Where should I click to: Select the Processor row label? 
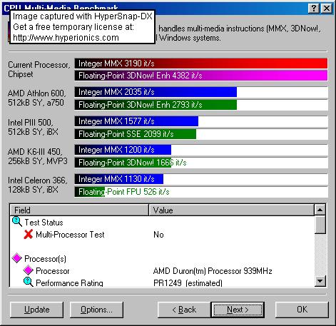click(53, 271)
